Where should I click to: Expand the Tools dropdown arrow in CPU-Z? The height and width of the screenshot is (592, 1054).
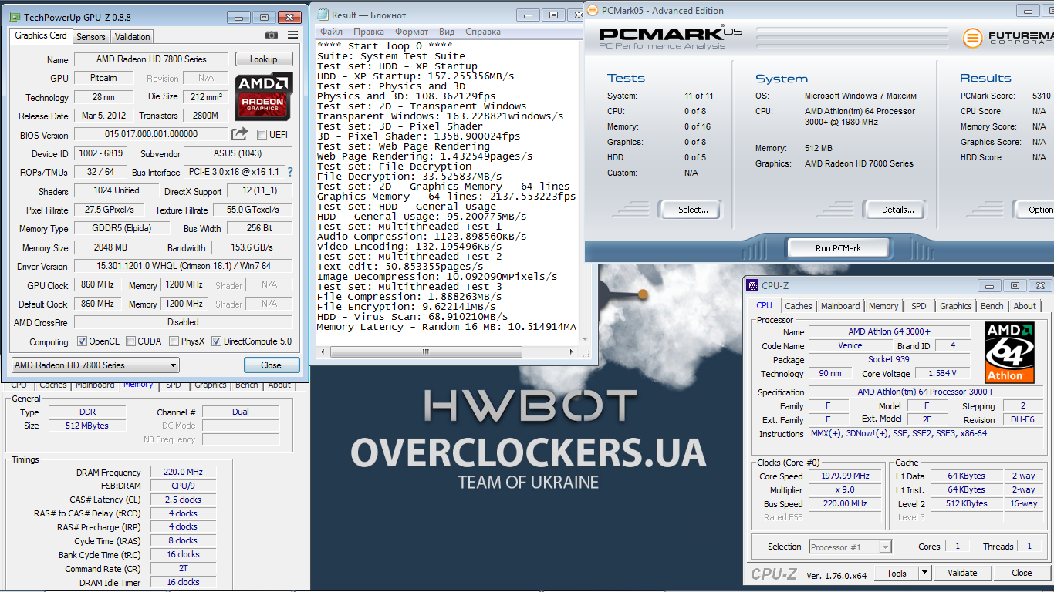click(x=924, y=573)
